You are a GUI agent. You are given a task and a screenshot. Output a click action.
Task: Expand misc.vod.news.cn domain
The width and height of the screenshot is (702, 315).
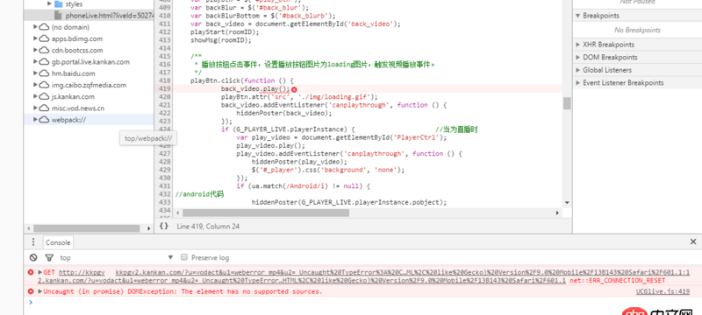click(35, 108)
